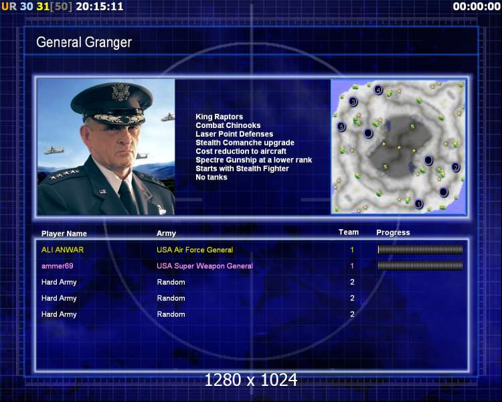Click "USA Super Weapon General" army entry
Viewport: 502px width, 402px height.
point(205,266)
